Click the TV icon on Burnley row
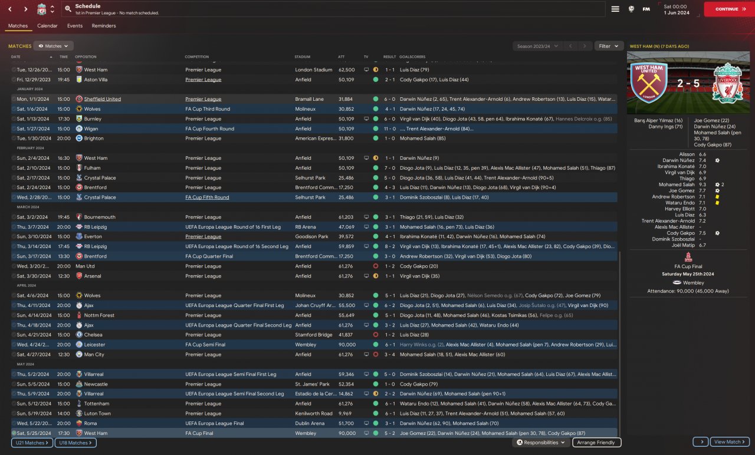 pyautogui.click(x=366, y=118)
